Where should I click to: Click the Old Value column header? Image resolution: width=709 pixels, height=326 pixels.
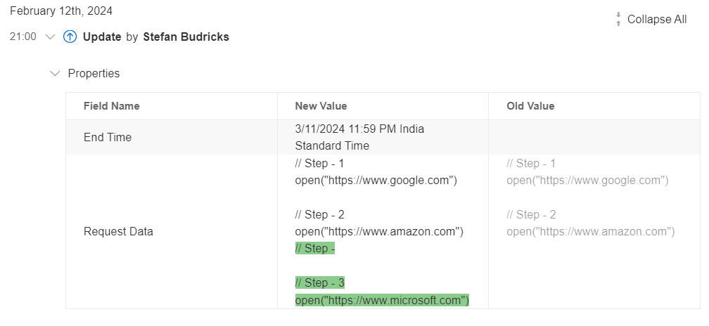530,106
